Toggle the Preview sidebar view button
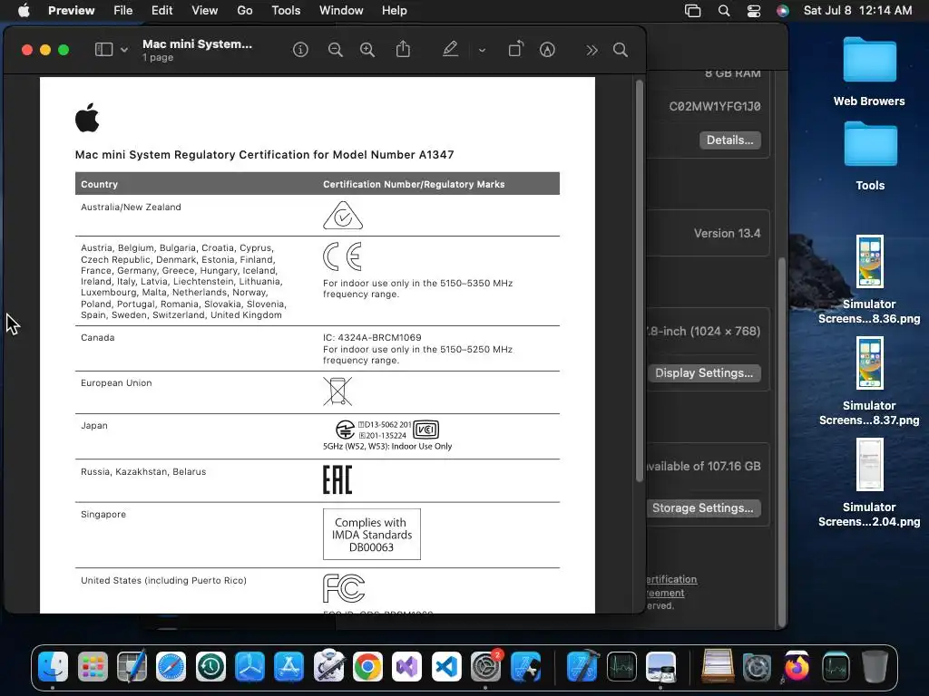This screenshot has width=929, height=696. point(103,50)
